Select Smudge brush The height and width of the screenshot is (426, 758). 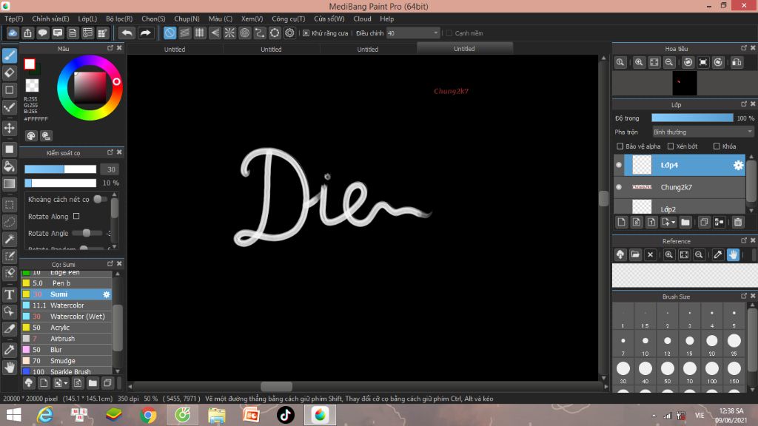[x=67, y=361]
